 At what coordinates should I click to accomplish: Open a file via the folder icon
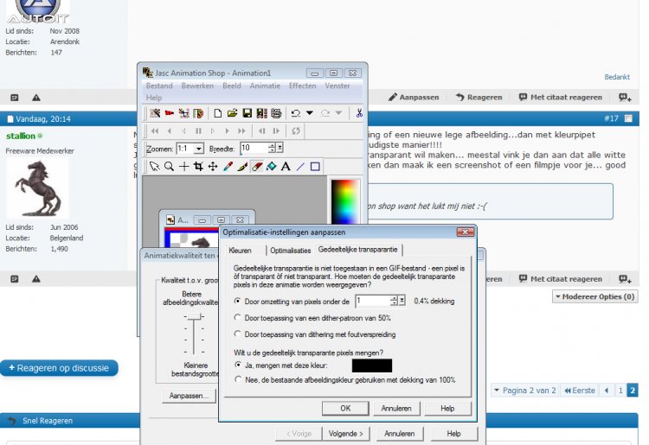232,113
